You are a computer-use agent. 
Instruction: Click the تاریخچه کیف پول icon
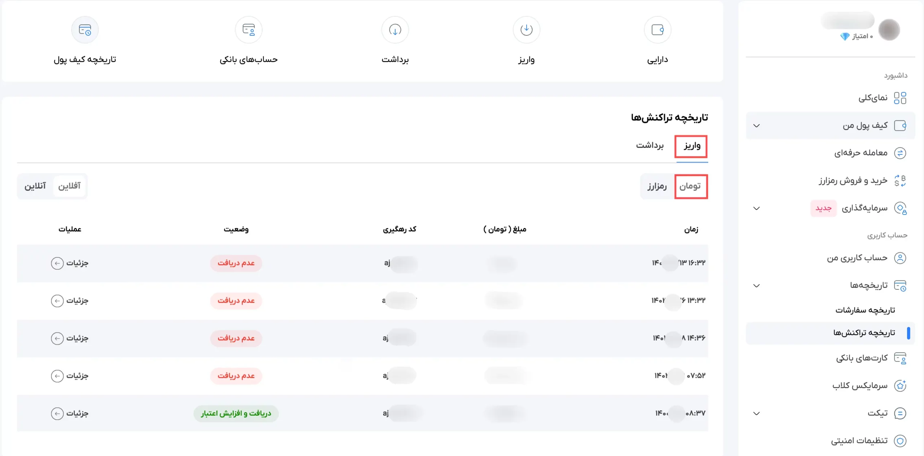[85, 30]
